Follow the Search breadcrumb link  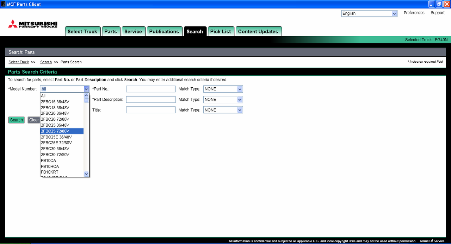click(x=46, y=62)
